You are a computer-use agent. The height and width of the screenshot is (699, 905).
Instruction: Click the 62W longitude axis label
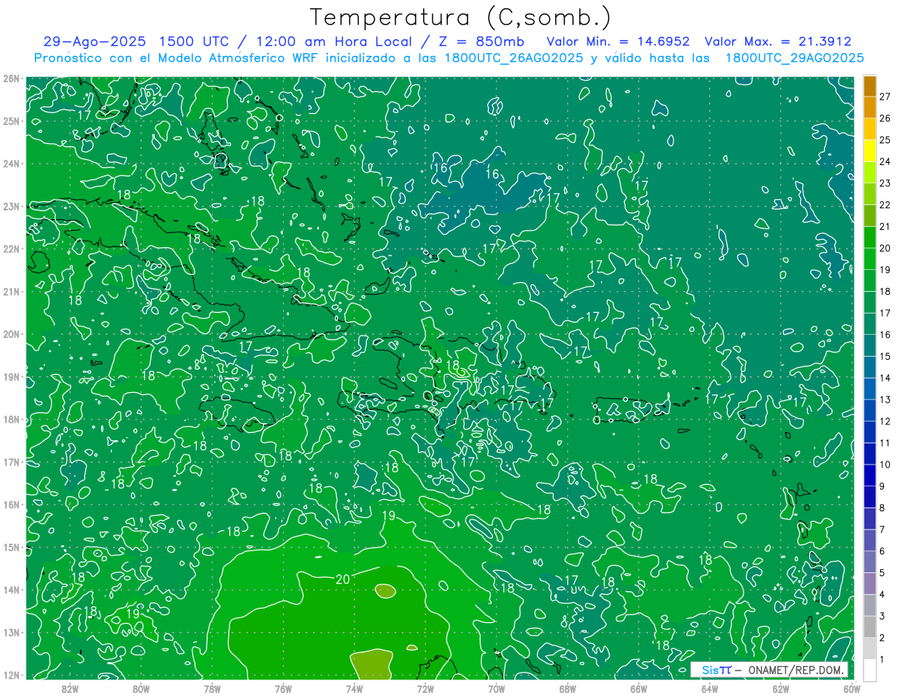pyautogui.click(x=781, y=688)
